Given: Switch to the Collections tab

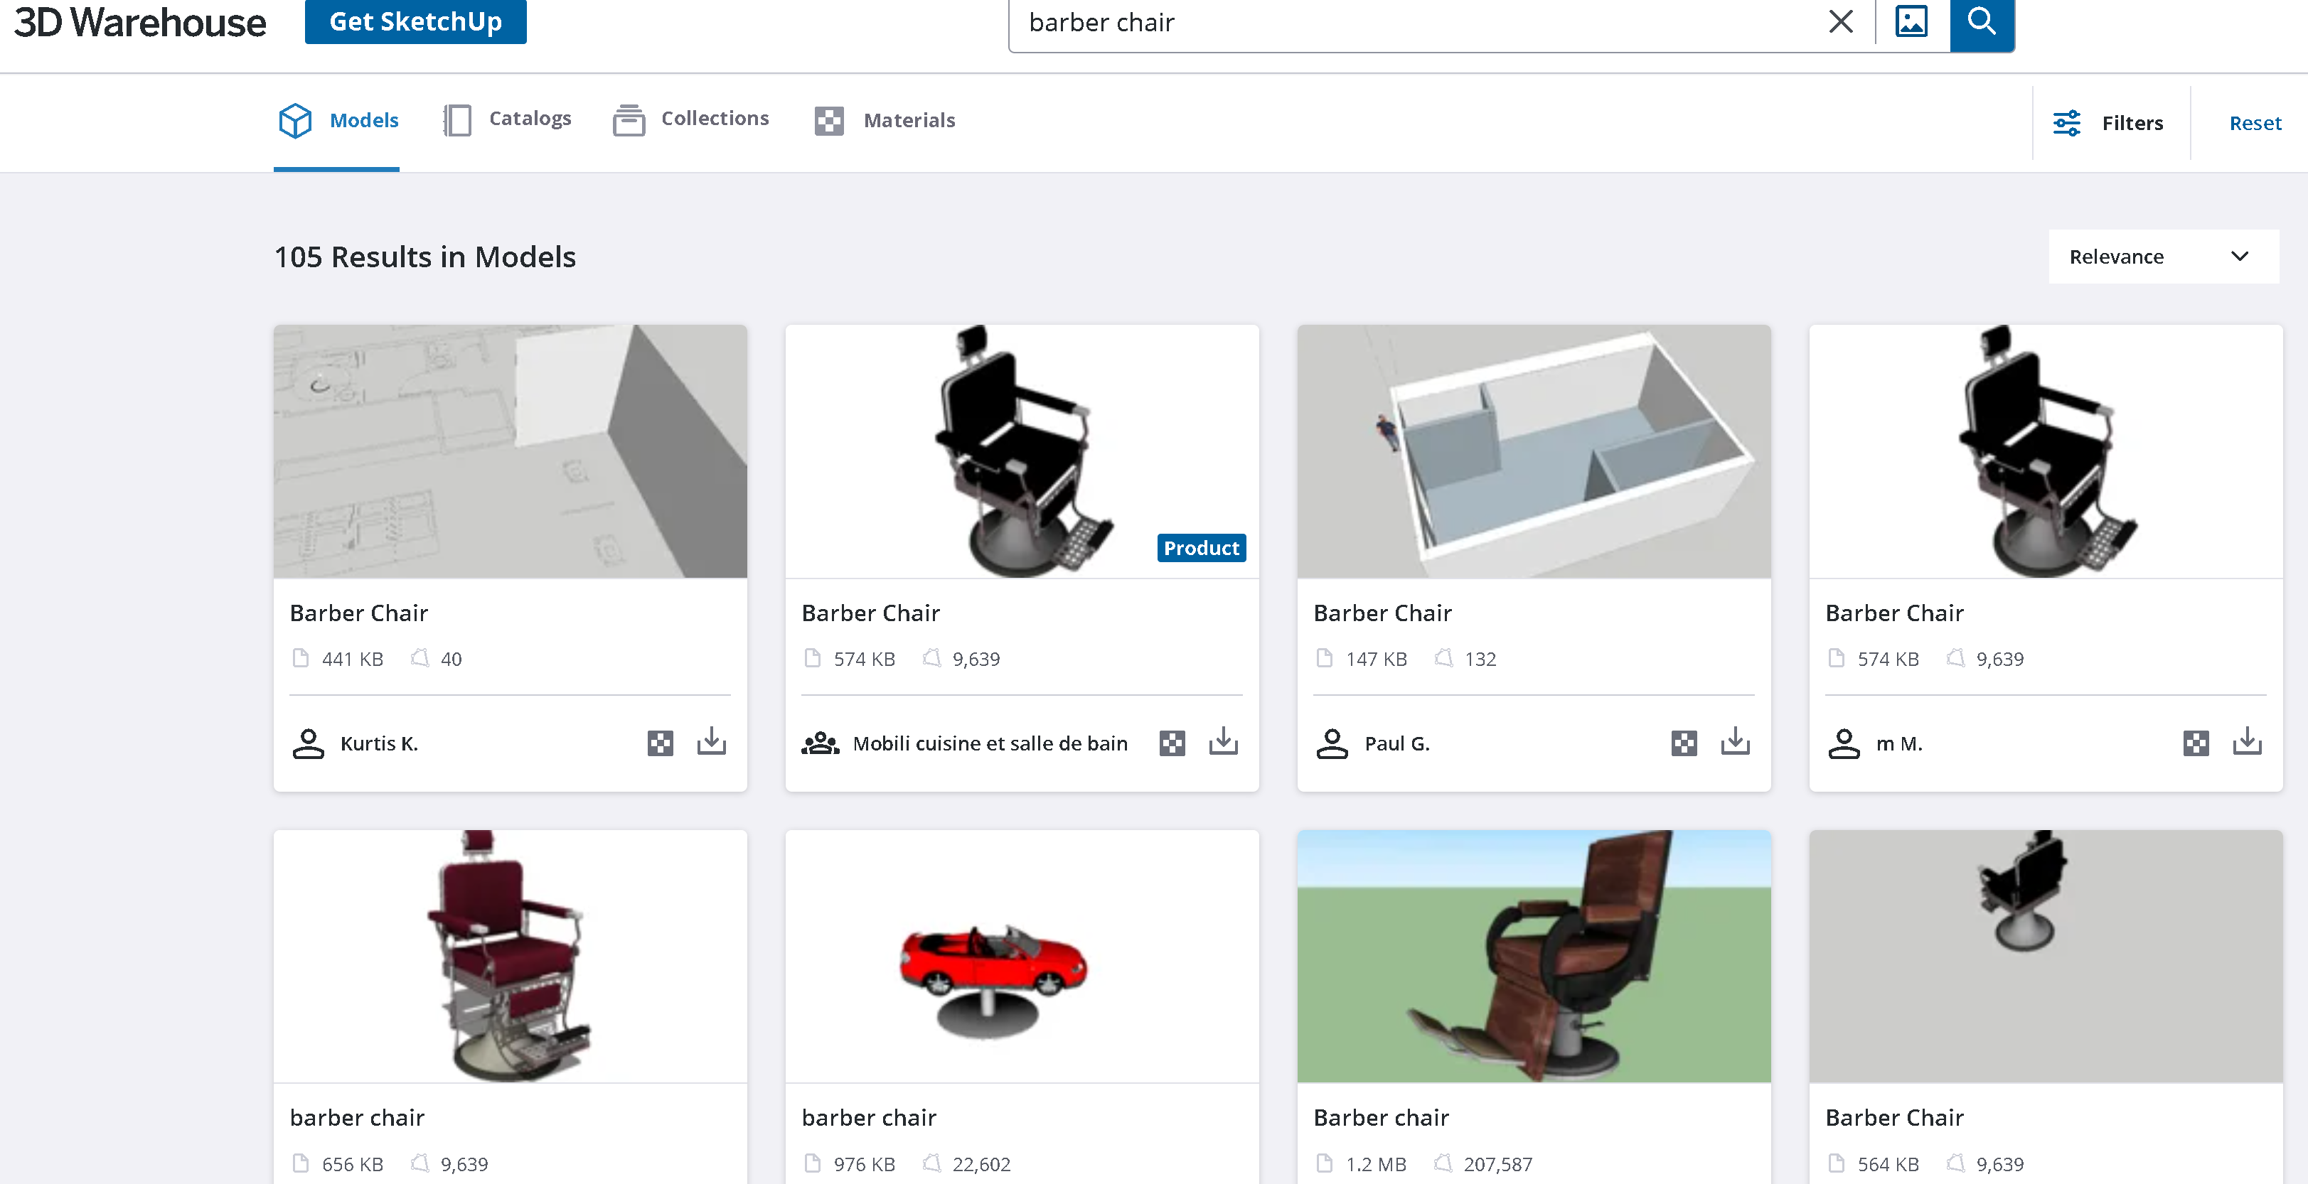Looking at the screenshot, I should [x=691, y=120].
